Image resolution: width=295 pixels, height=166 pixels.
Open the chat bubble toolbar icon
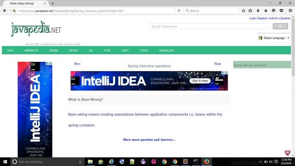(273, 11)
